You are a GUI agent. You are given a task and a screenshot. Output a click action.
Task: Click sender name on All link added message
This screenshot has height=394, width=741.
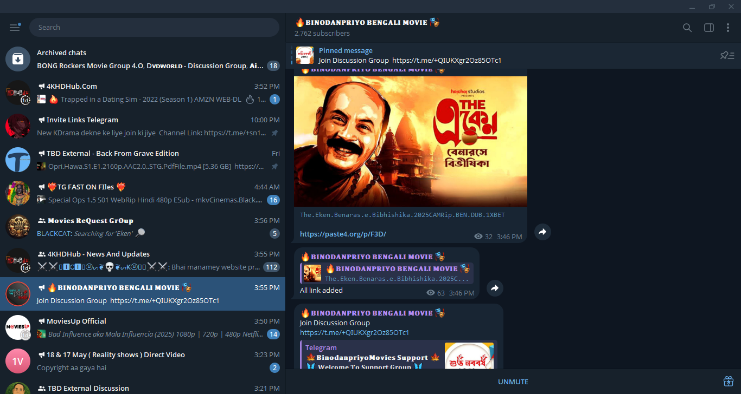click(373, 257)
